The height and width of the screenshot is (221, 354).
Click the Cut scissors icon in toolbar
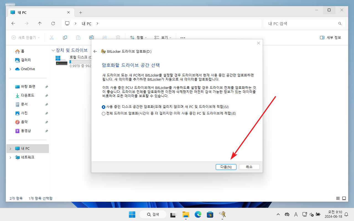[52, 38]
